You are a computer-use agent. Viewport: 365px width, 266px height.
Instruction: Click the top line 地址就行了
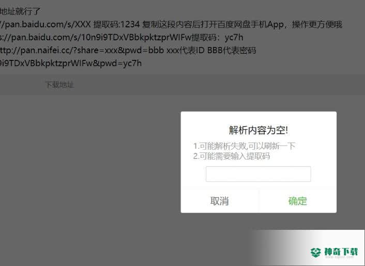20,11
